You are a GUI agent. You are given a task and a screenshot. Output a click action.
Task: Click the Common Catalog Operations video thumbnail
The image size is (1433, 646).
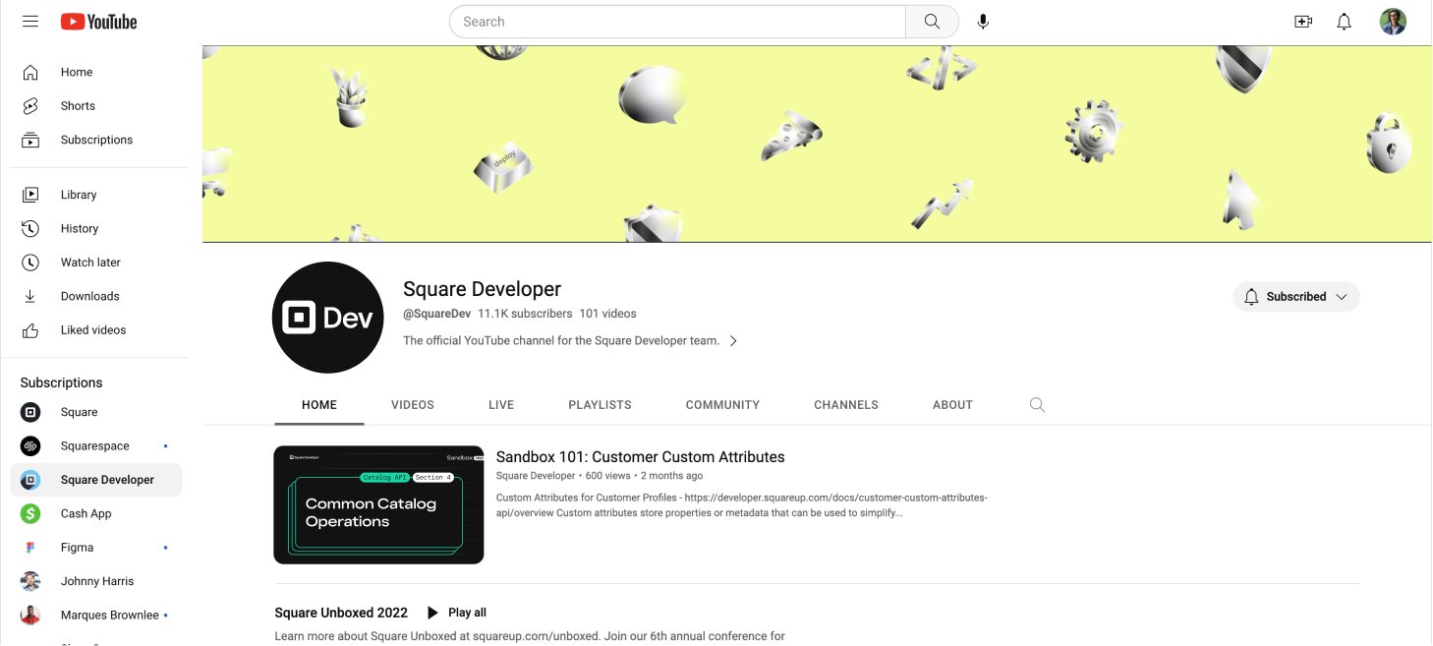tap(378, 504)
